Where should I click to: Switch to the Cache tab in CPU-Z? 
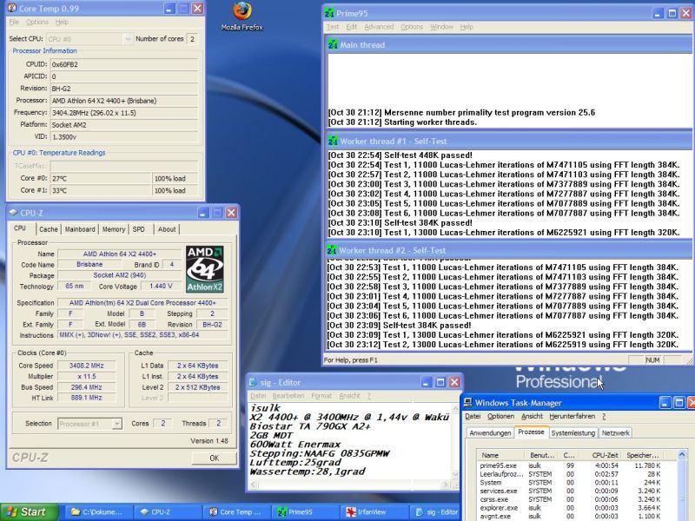(49, 229)
